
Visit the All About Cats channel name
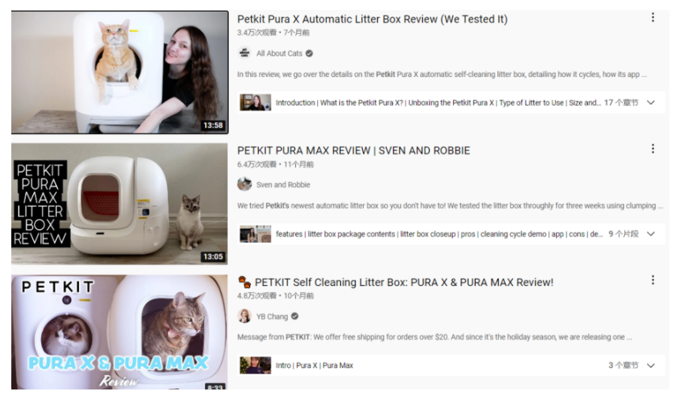pyautogui.click(x=279, y=54)
